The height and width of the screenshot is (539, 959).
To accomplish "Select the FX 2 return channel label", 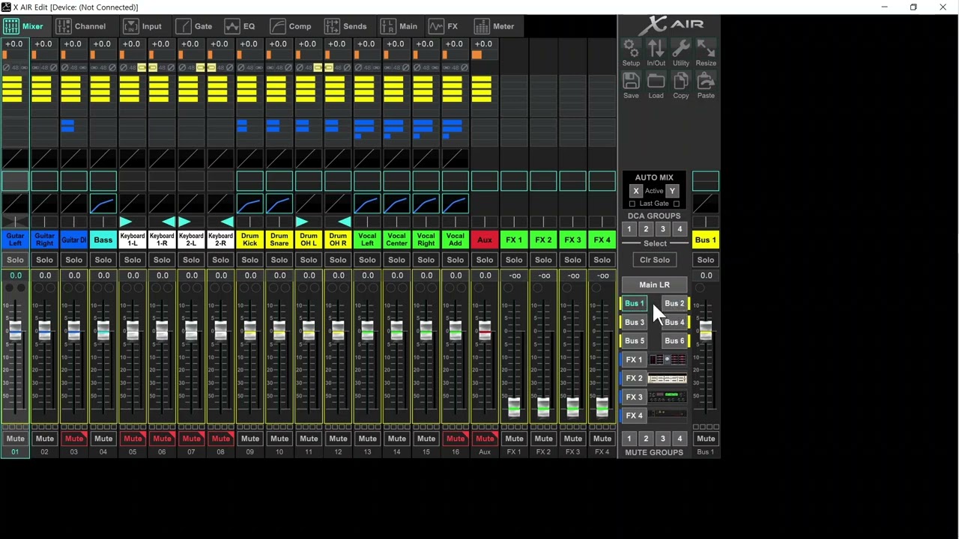I will [543, 240].
